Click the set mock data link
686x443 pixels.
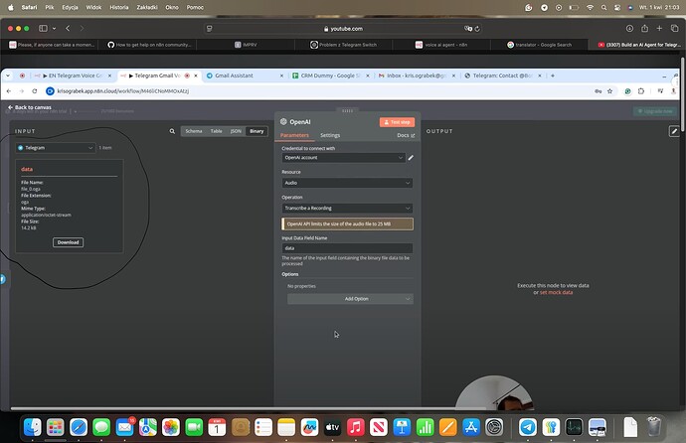point(556,292)
